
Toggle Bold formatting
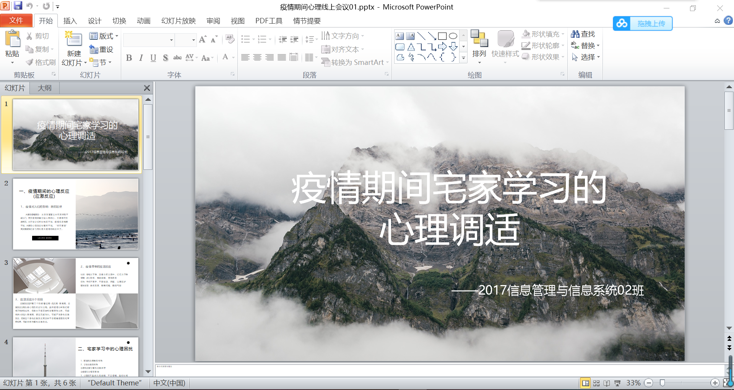(x=129, y=58)
